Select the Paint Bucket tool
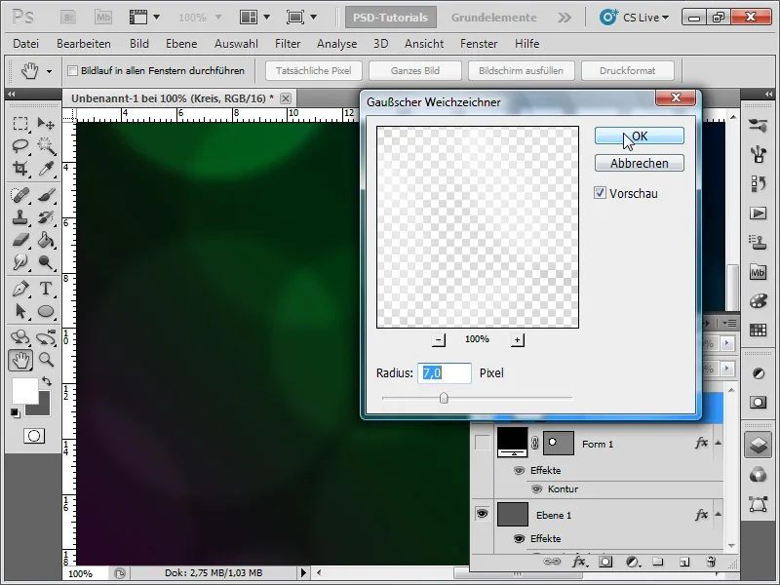Screen dimensions: 780x585 point(46,240)
